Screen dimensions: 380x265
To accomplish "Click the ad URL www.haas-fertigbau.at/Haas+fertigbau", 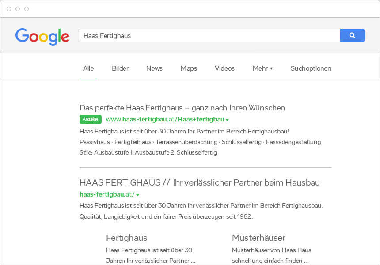I will tap(165, 119).
